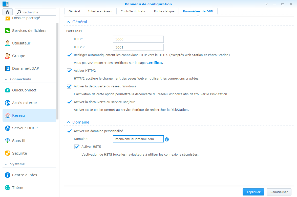Open Dossier partagé folder icon
The height and width of the screenshot is (197, 297).
click(8, 18)
